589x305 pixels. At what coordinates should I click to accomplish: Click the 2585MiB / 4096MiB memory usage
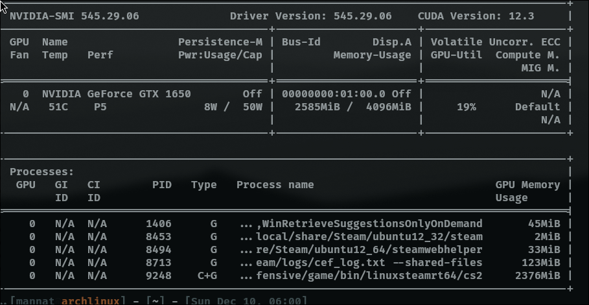click(x=352, y=106)
